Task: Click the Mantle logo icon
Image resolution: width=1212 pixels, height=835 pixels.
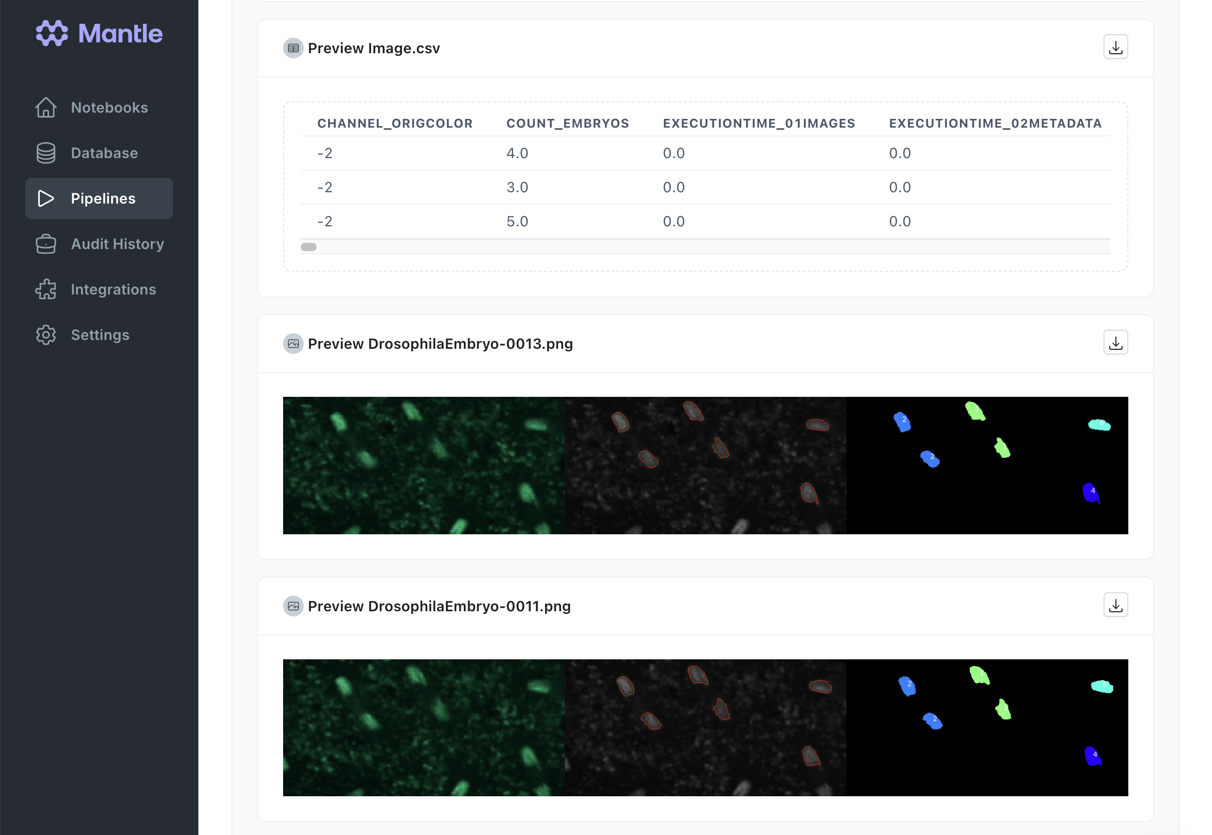Action: tap(52, 34)
